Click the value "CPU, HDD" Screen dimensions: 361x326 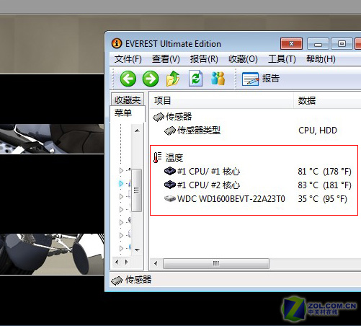(318, 131)
